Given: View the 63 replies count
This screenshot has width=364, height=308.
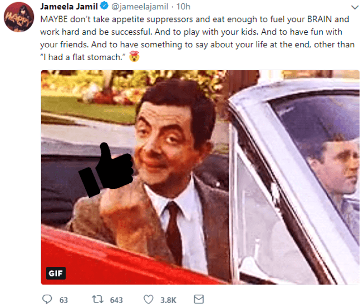Looking at the screenshot, I should pyautogui.click(x=63, y=300).
